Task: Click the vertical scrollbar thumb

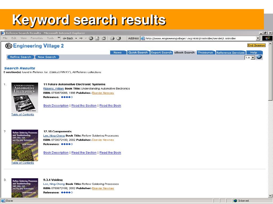Action: pyautogui.click(x=270, y=73)
